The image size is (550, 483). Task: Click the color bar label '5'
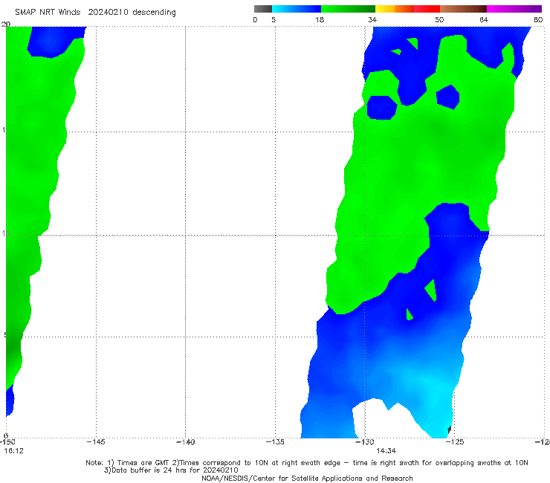(274, 19)
